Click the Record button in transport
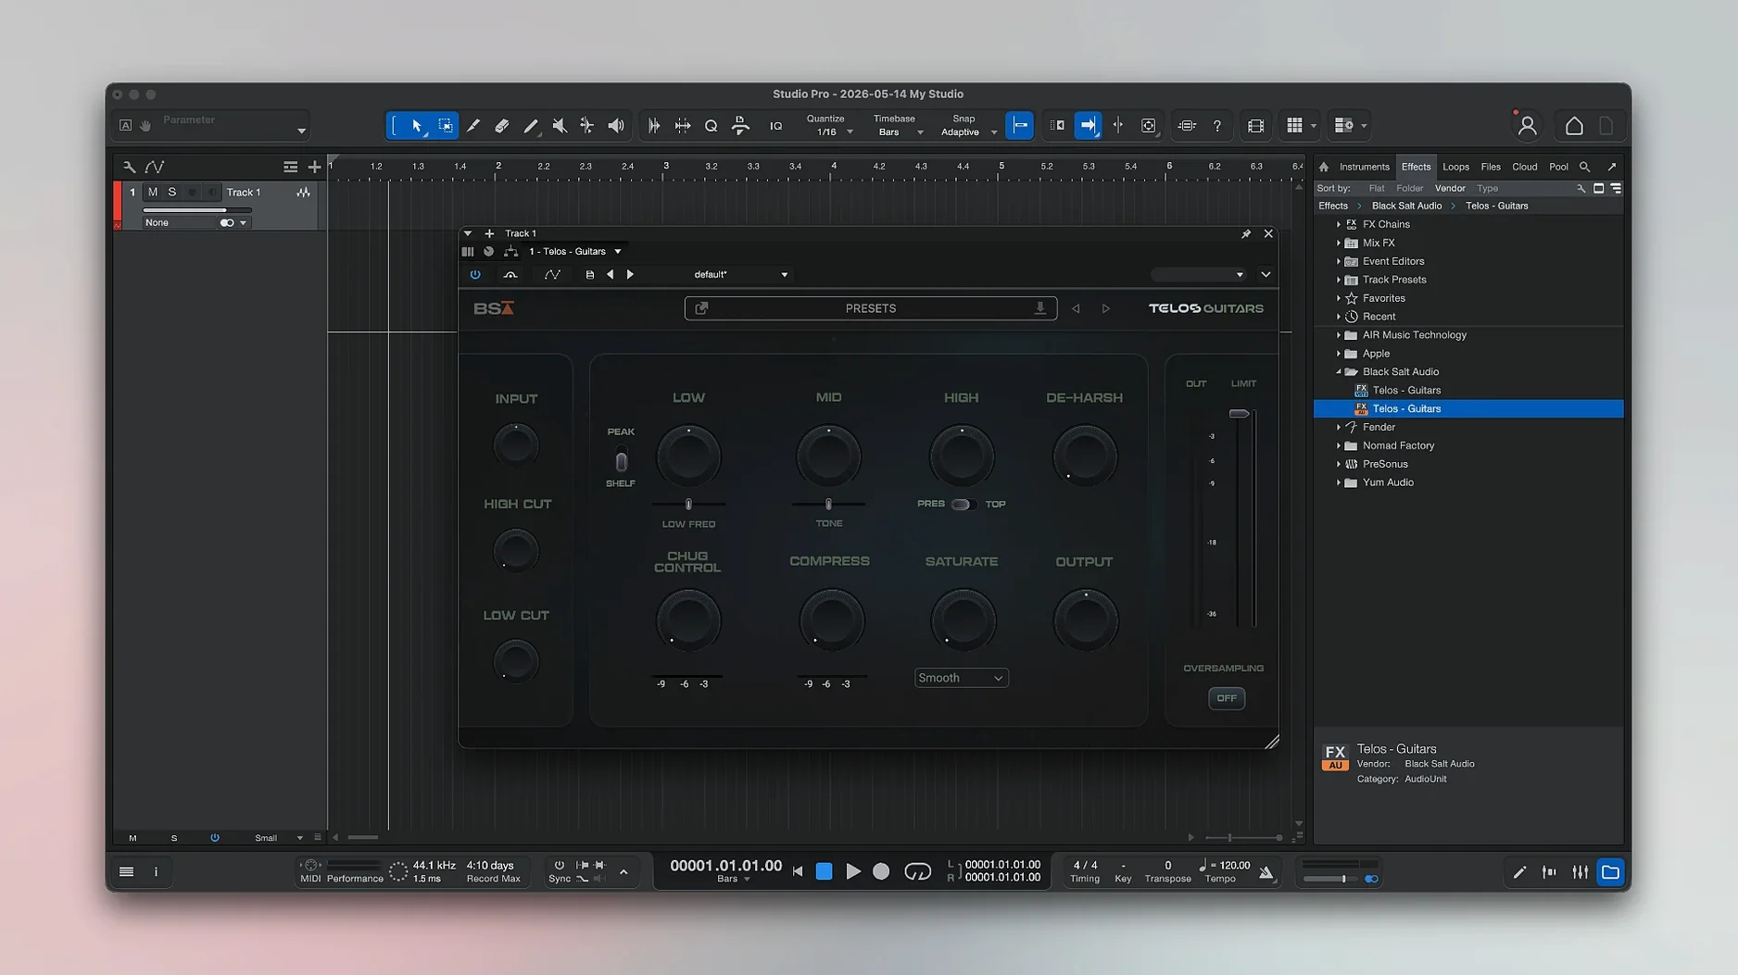Screen dimensions: 1738x975 [x=881, y=872]
